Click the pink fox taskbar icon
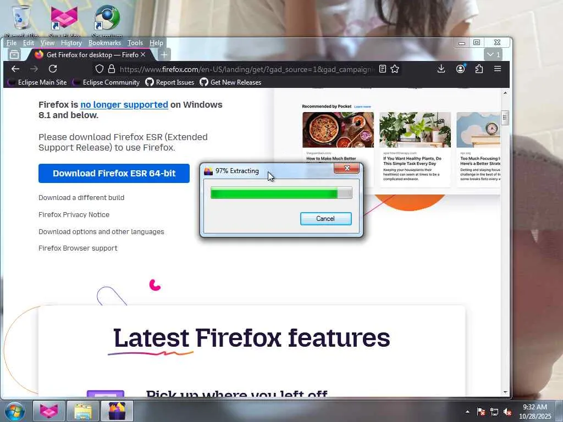Image resolution: width=563 pixels, height=422 pixels. [49, 411]
